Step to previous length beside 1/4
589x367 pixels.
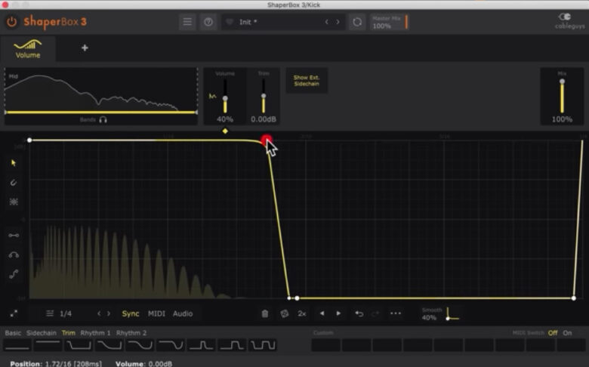[x=99, y=313]
